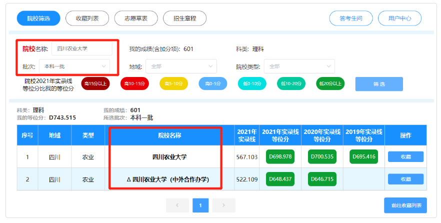
Task: Click the 筛选 button
Action: 379,84
